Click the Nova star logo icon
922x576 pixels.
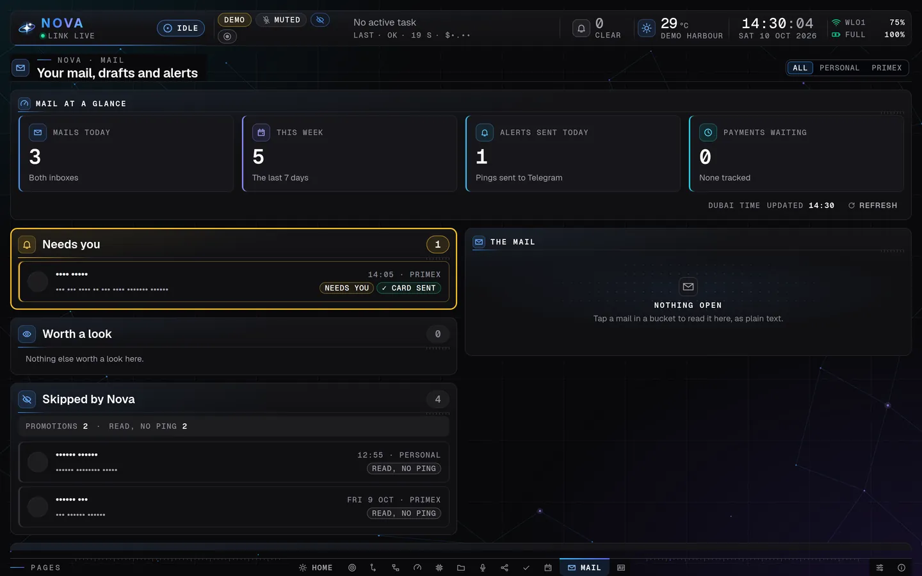click(27, 28)
